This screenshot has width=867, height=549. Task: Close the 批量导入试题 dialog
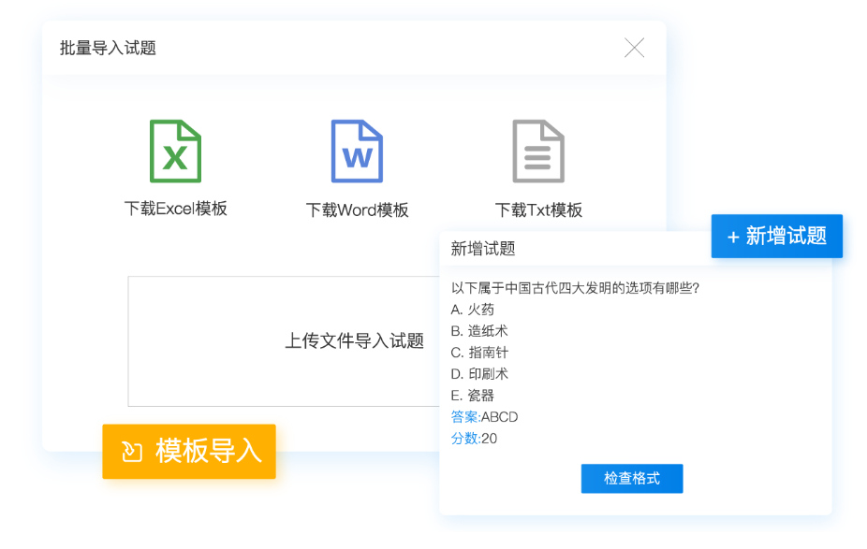coord(634,48)
